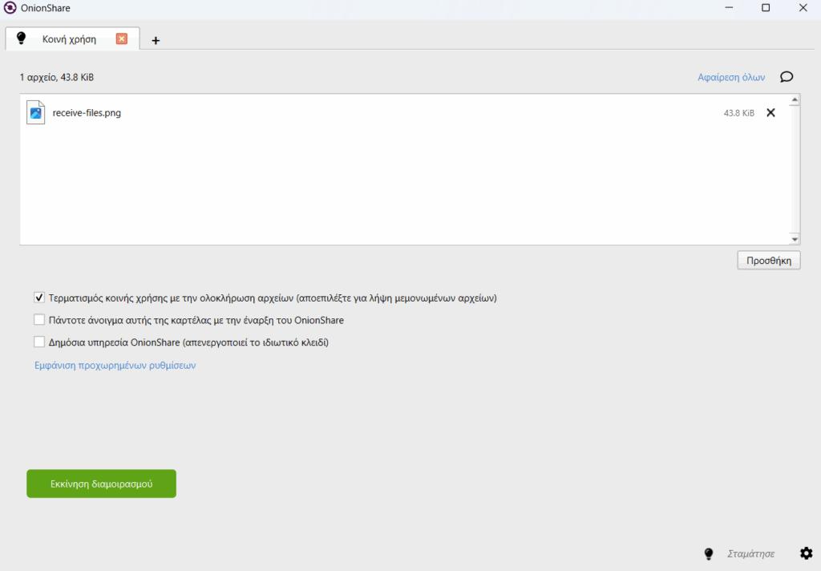The width and height of the screenshot is (821, 571).
Task: Click the receive-files.png file type icon
Action: point(36,113)
